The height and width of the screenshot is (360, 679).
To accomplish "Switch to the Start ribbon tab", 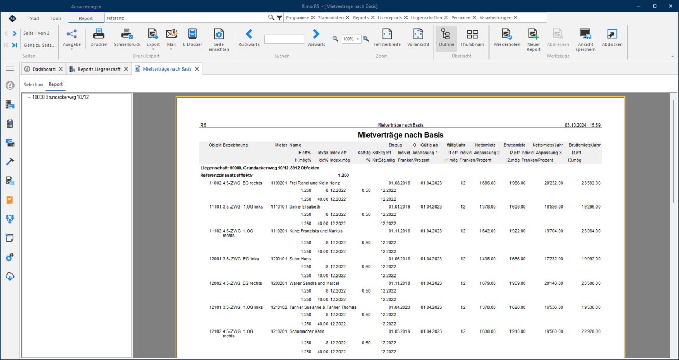I will 35,18.
